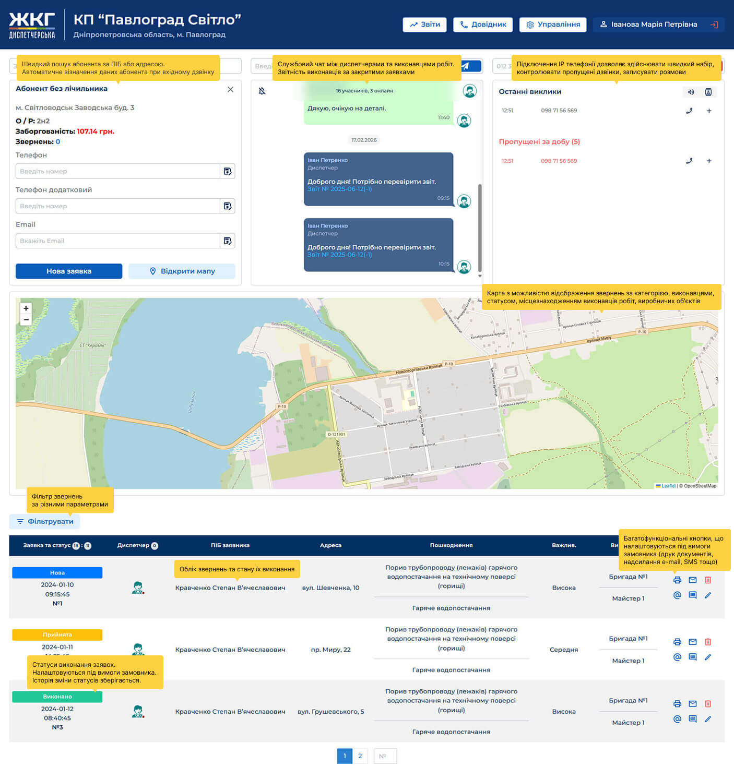Screen dimensions: 734x779
Task: Zoom in on the map
Action: [26, 308]
